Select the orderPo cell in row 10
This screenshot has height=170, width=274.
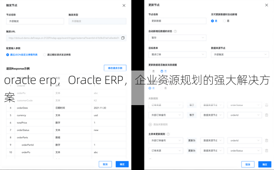[x=34, y=152]
